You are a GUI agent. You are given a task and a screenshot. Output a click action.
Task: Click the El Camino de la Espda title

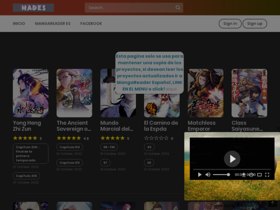pos(161,126)
